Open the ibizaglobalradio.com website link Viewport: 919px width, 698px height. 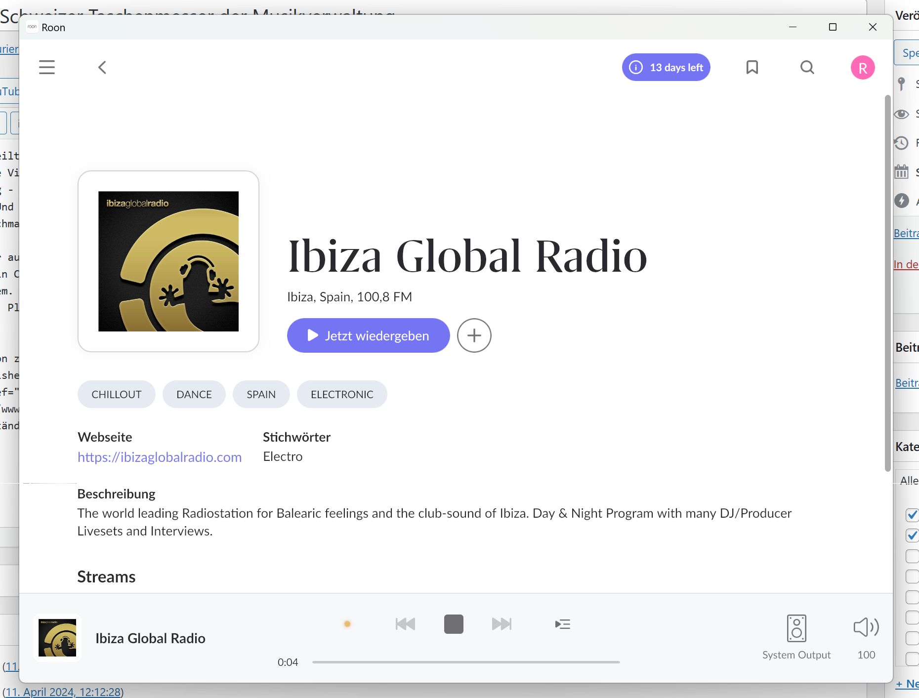[x=160, y=457]
